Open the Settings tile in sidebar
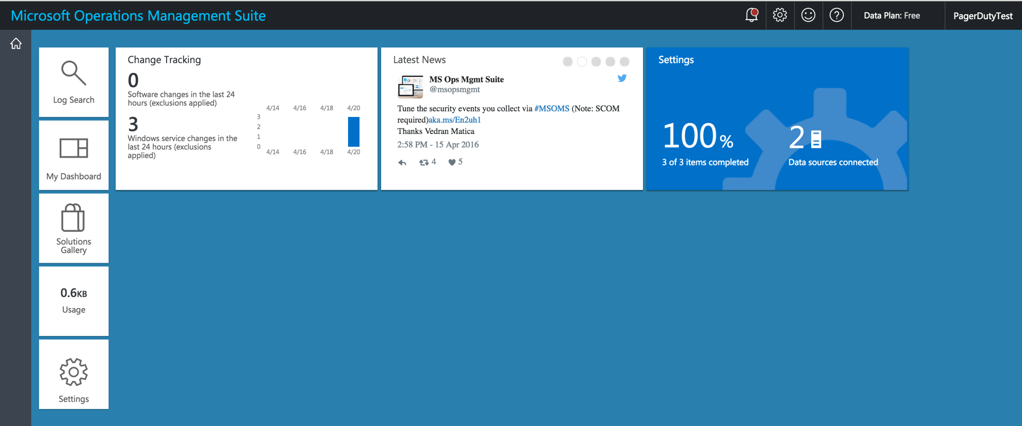The image size is (1022, 426). tap(73, 374)
